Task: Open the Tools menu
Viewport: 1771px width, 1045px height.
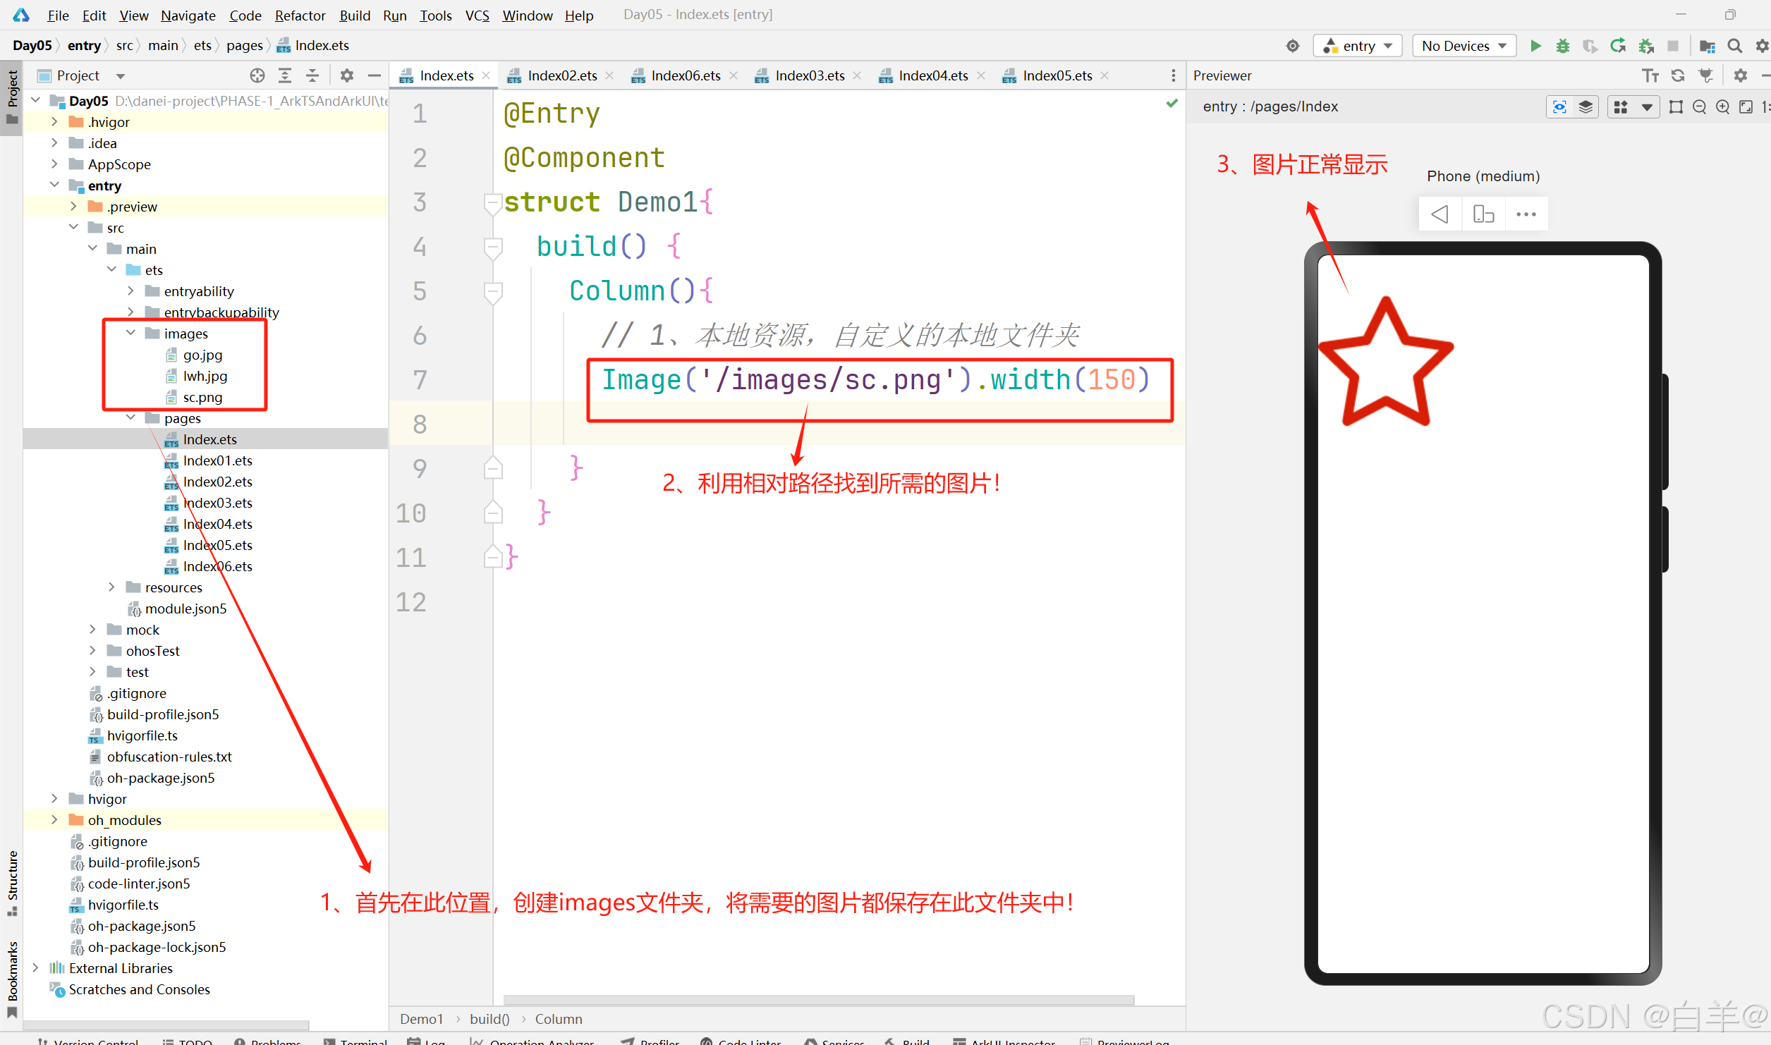Action: click(435, 15)
